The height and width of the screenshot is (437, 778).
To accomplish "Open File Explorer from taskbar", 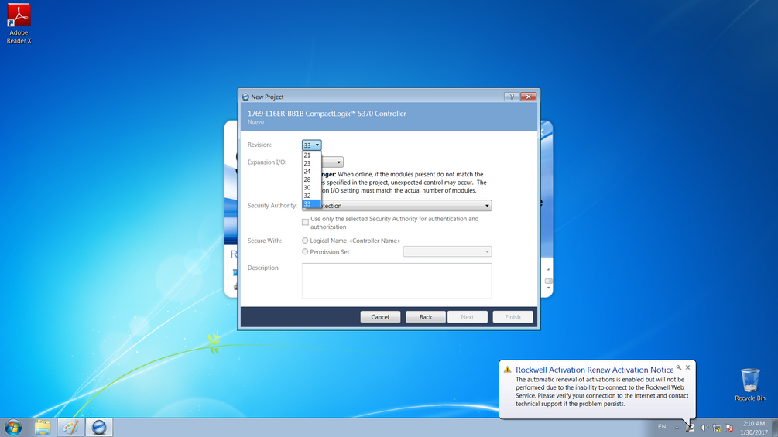I will [x=43, y=427].
